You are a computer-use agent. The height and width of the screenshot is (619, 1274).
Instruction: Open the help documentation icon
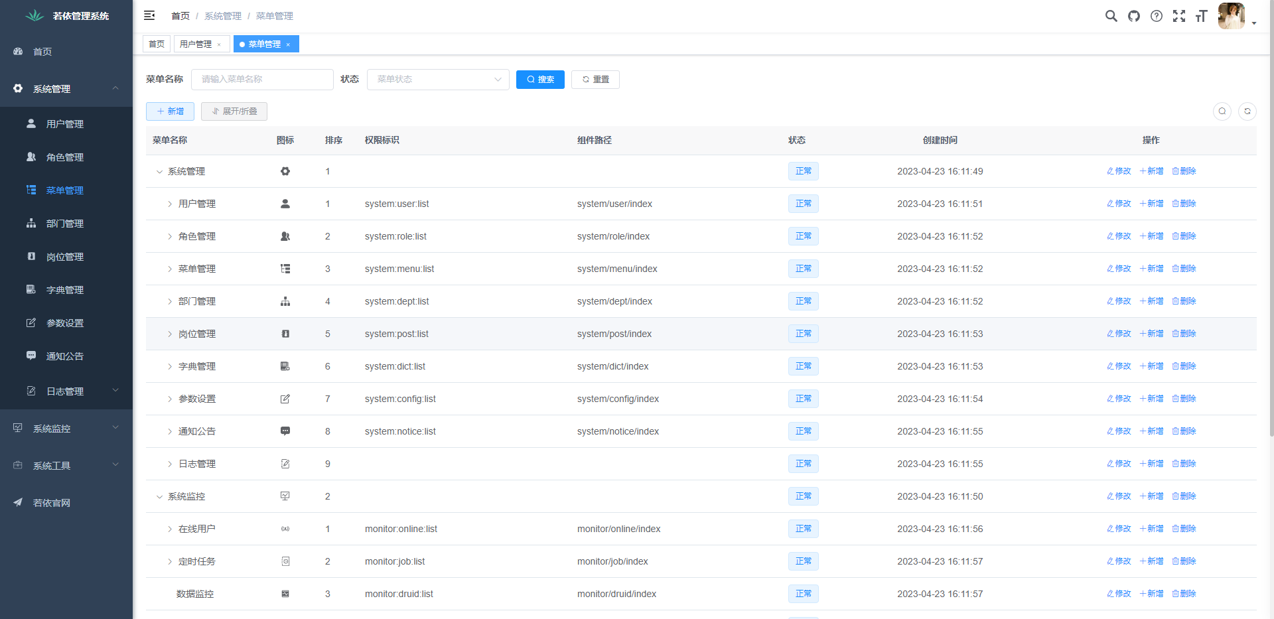pyautogui.click(x=1157, y=16)
